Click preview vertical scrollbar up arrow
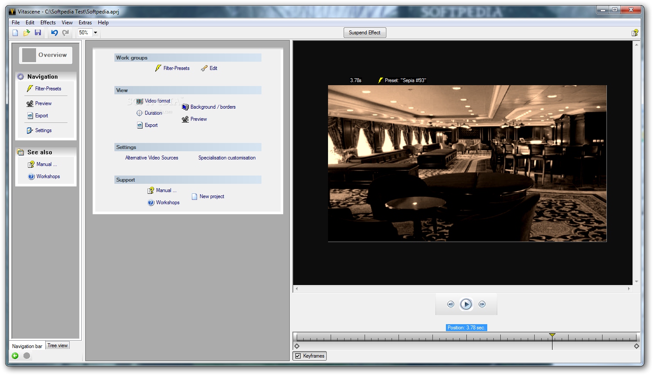 (636, 44)
